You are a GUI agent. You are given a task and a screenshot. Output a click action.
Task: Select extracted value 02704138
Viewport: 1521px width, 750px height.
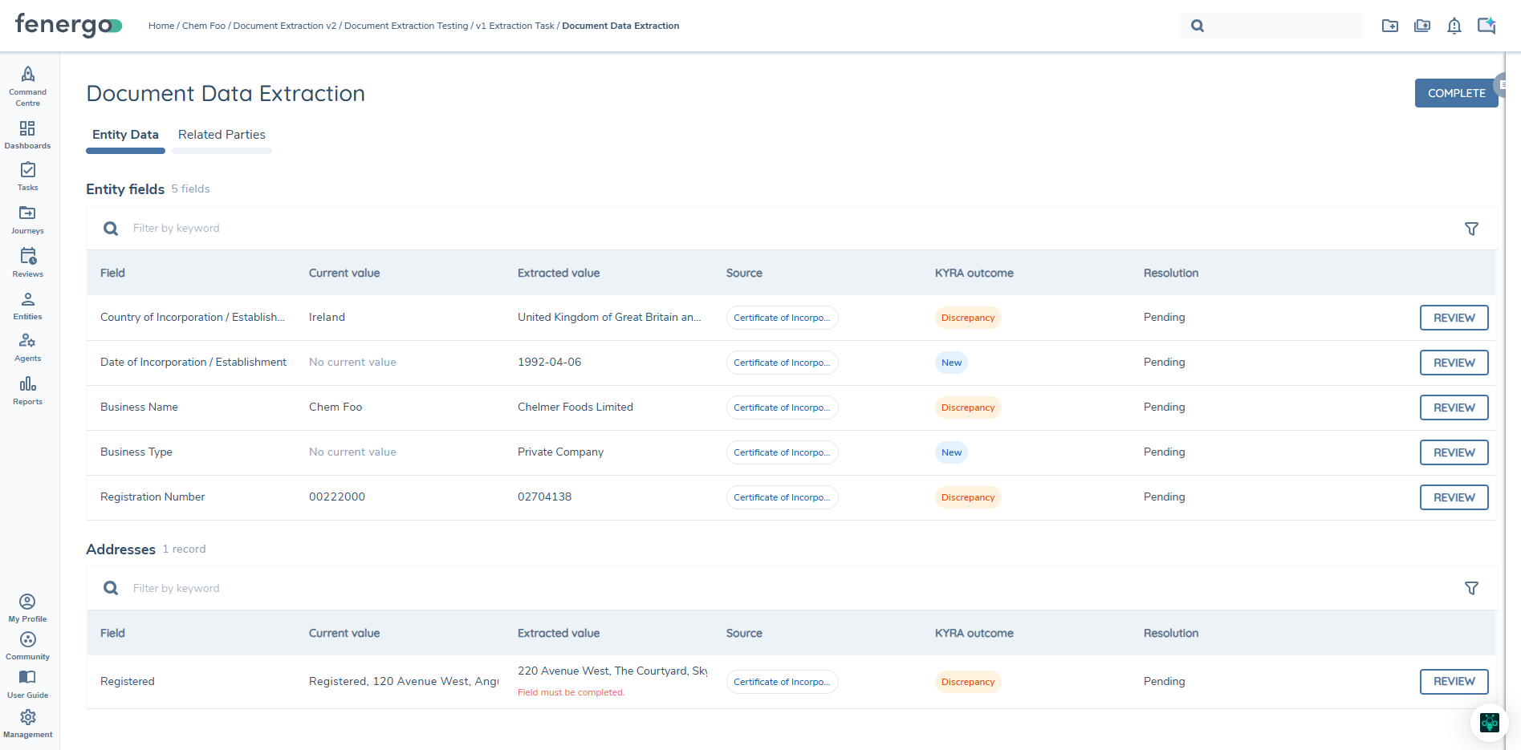click(x=544, y=497)
